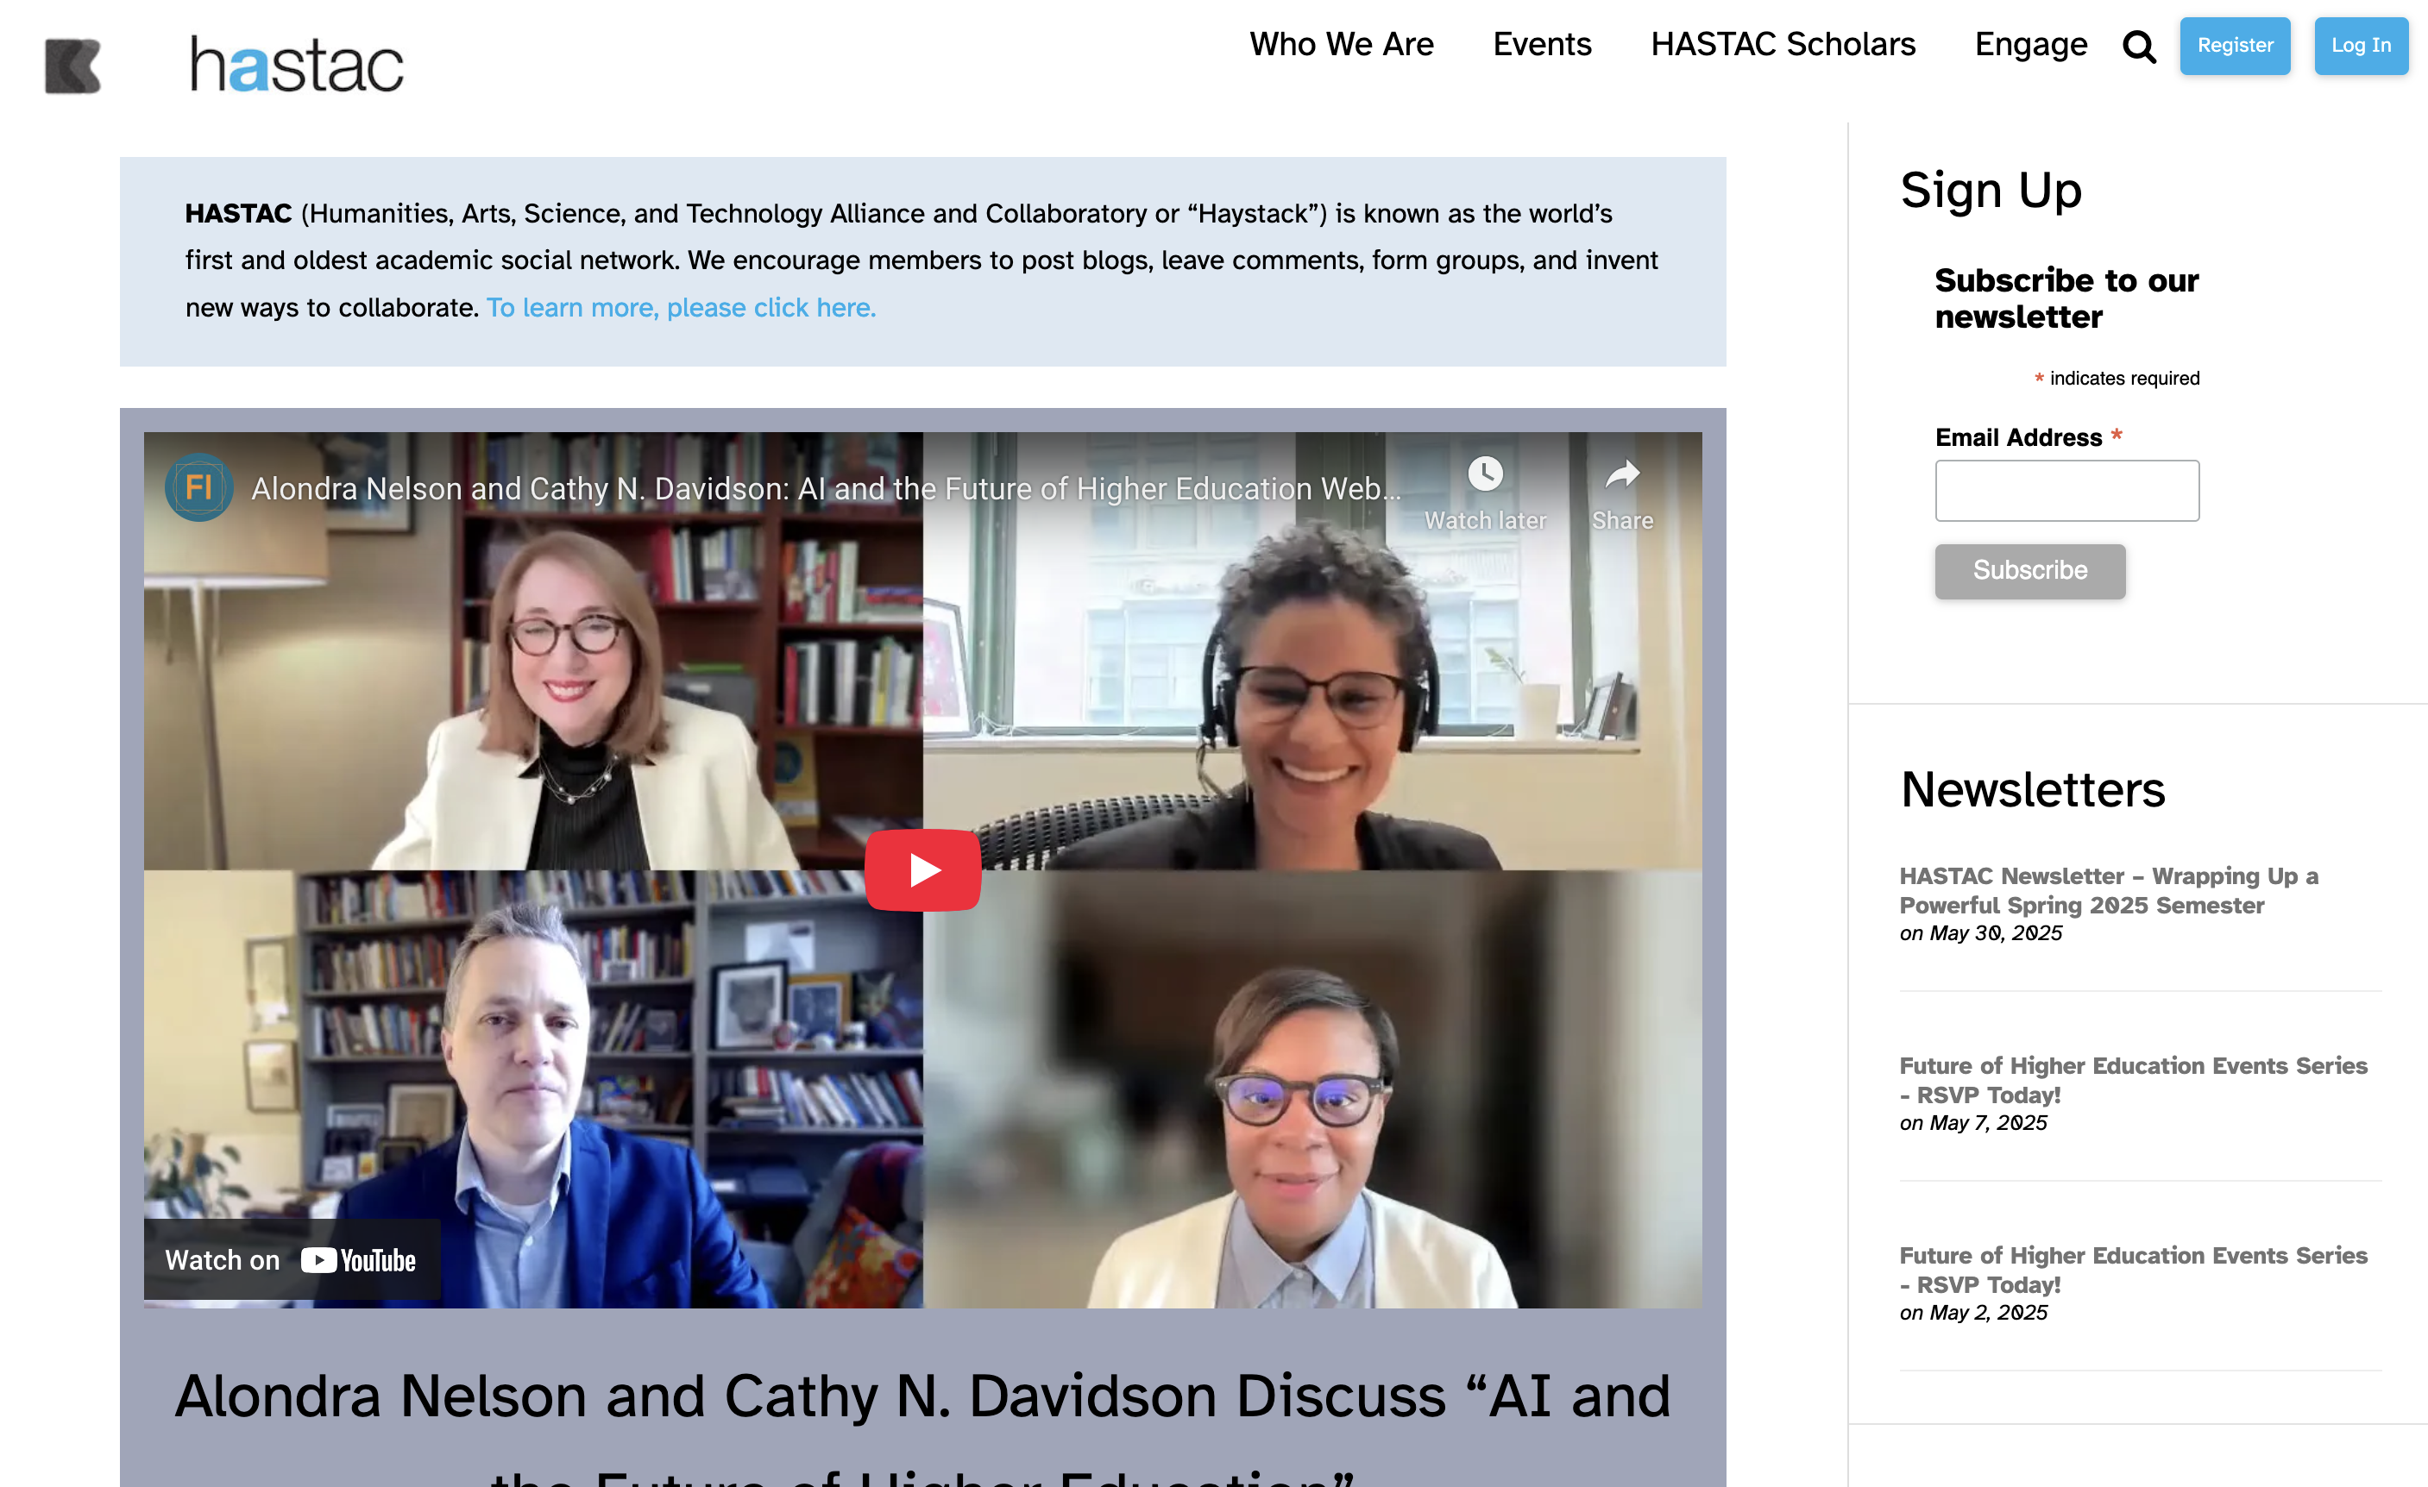Click the 'Sign Up' heading

click(1991, 190)
